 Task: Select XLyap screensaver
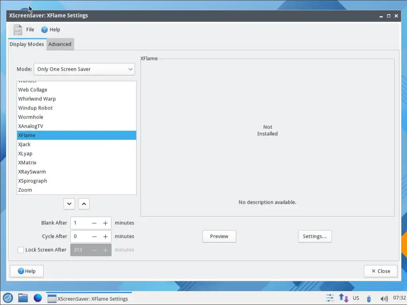[x=77, y=154]
